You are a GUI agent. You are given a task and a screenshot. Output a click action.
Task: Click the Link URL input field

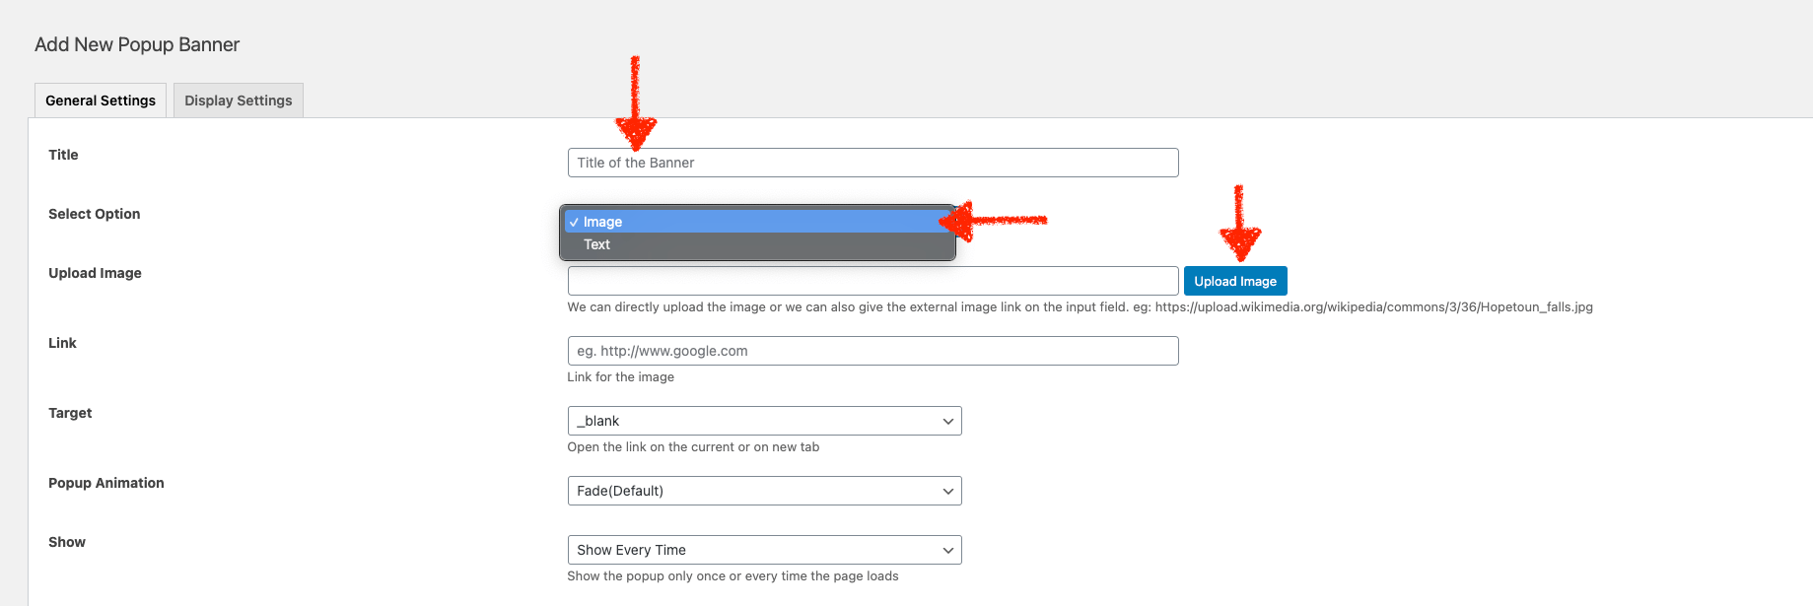[x=872, y=351]
